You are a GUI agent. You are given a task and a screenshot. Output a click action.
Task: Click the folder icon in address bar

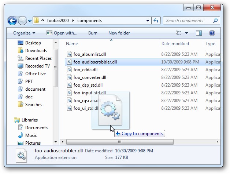click(x=36, y=21)
